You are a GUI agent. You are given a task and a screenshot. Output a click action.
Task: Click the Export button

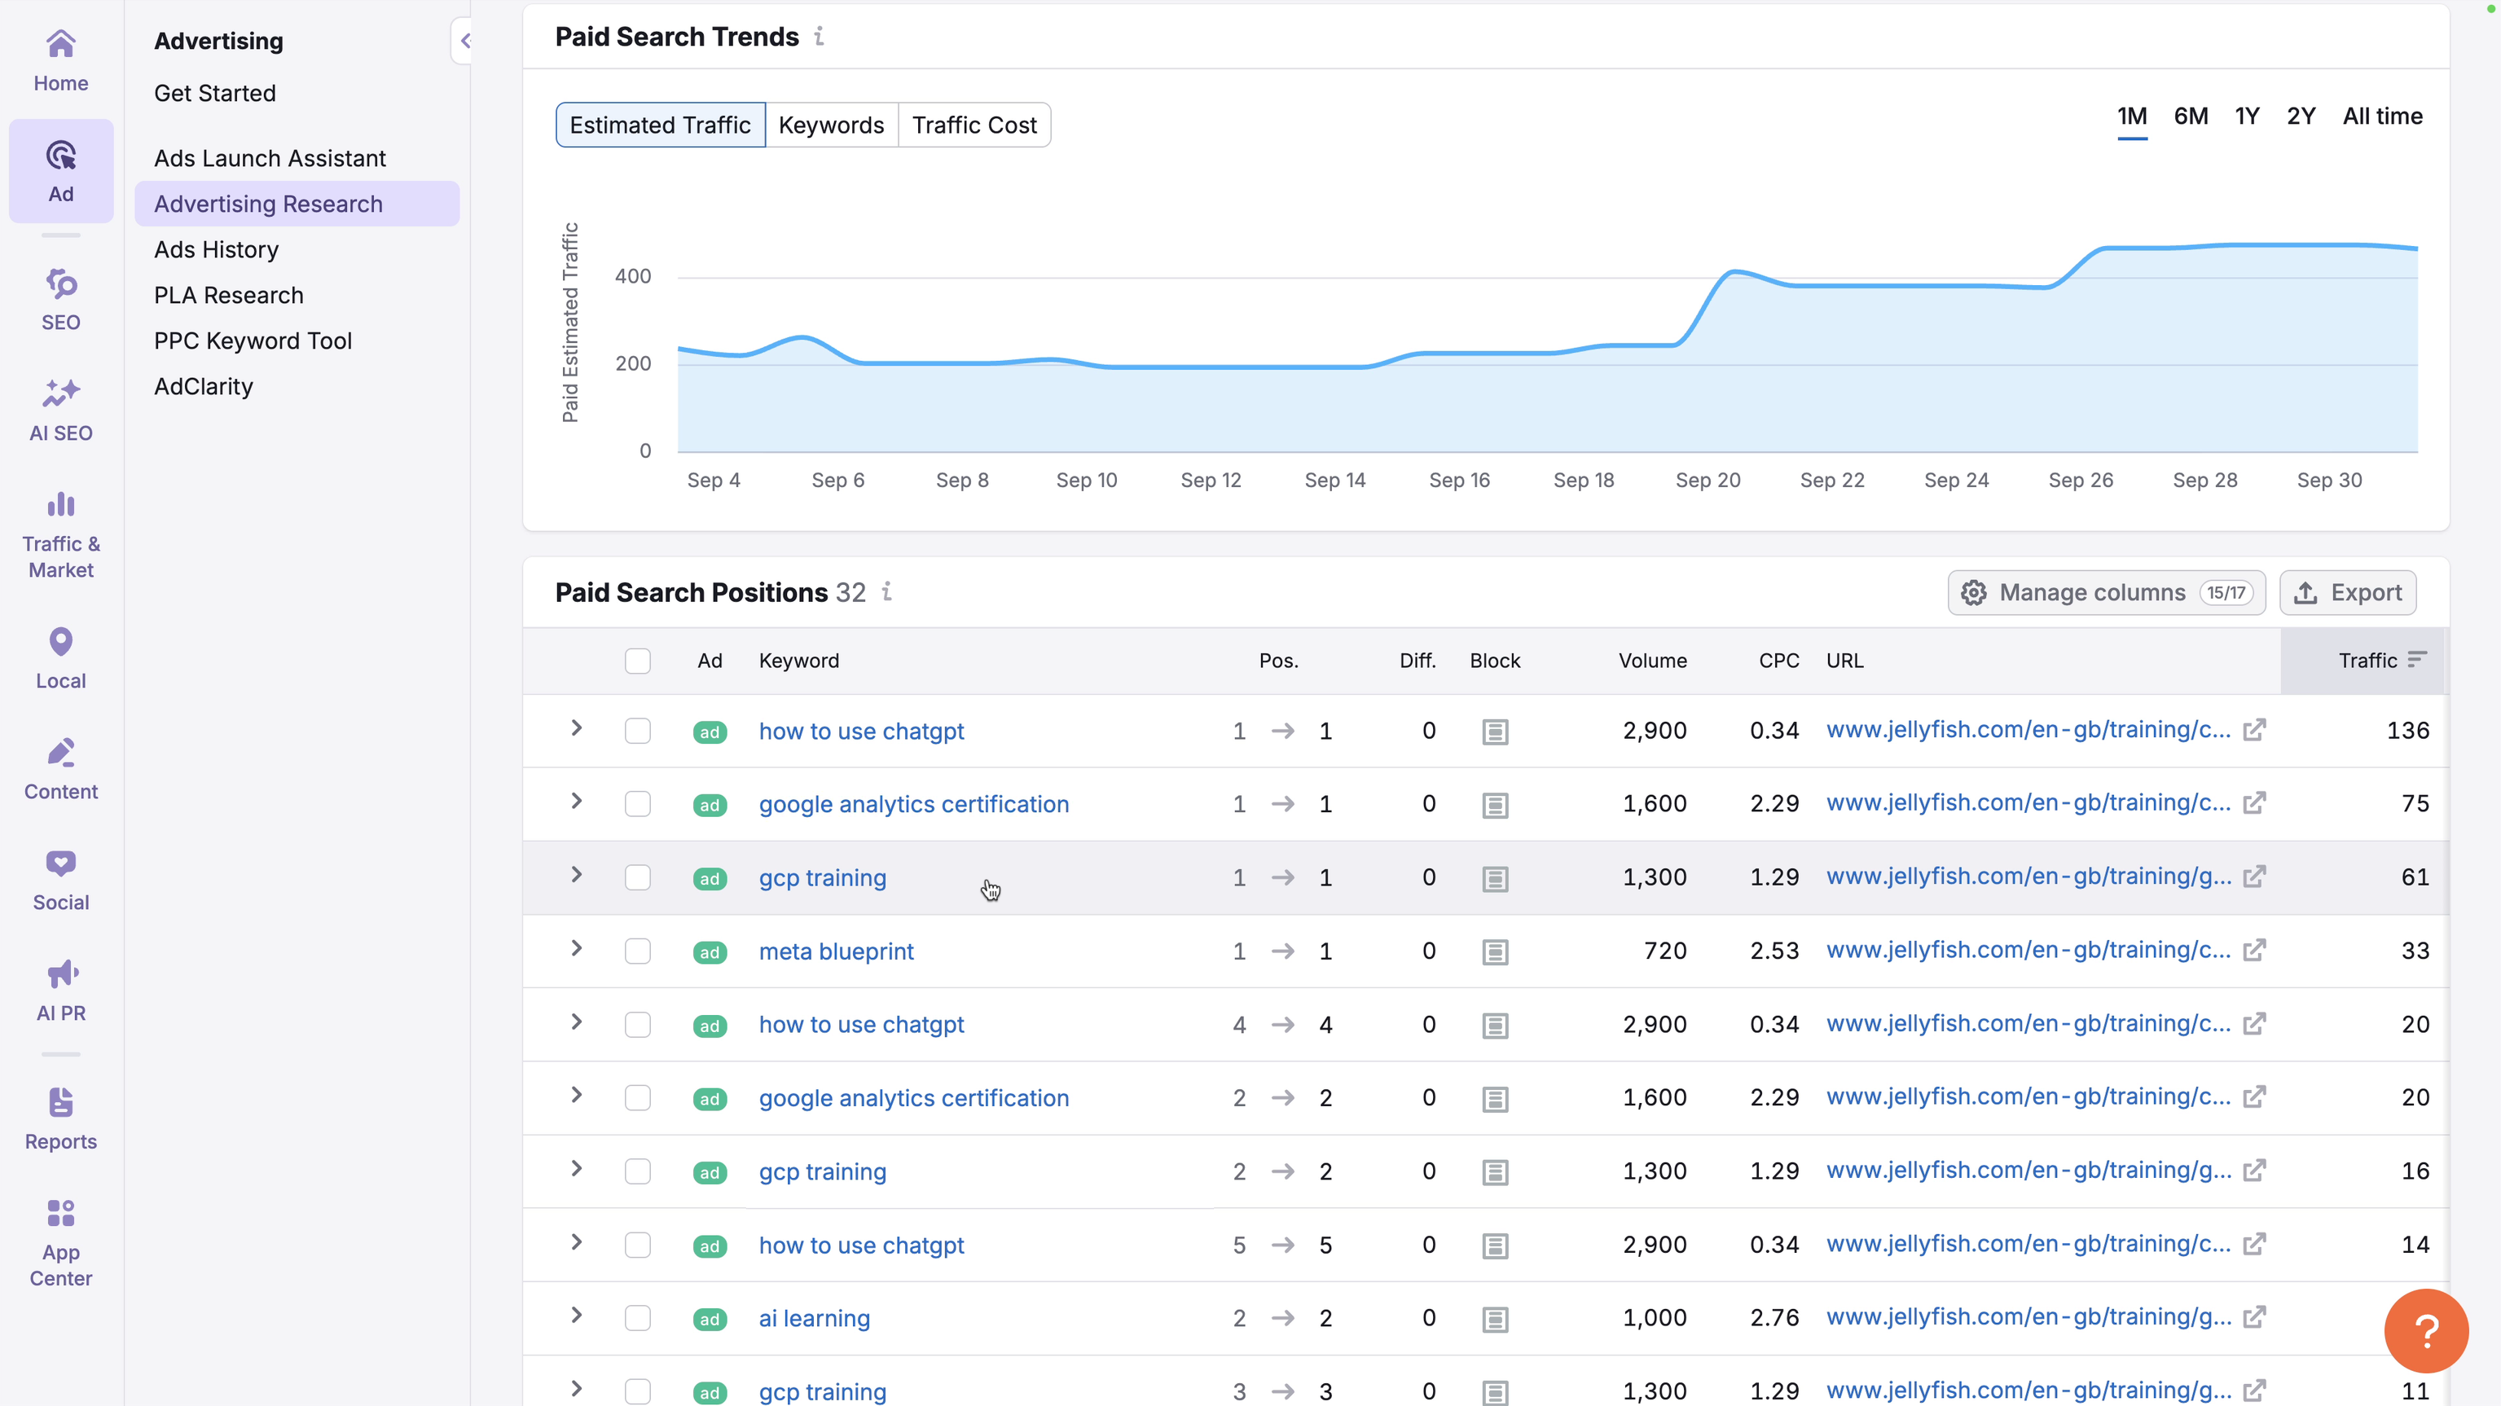pos(2349,592)
